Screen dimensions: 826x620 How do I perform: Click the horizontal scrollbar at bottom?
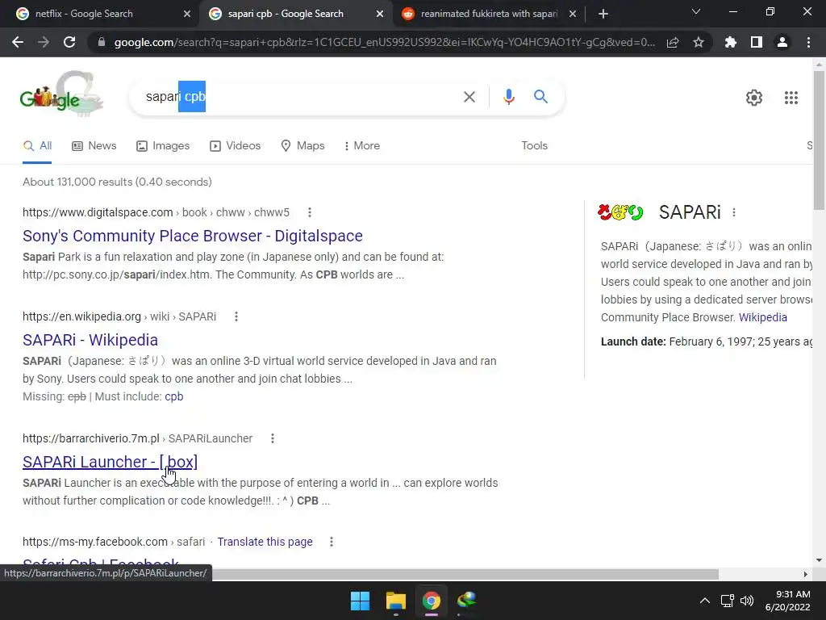click(465, 574)
